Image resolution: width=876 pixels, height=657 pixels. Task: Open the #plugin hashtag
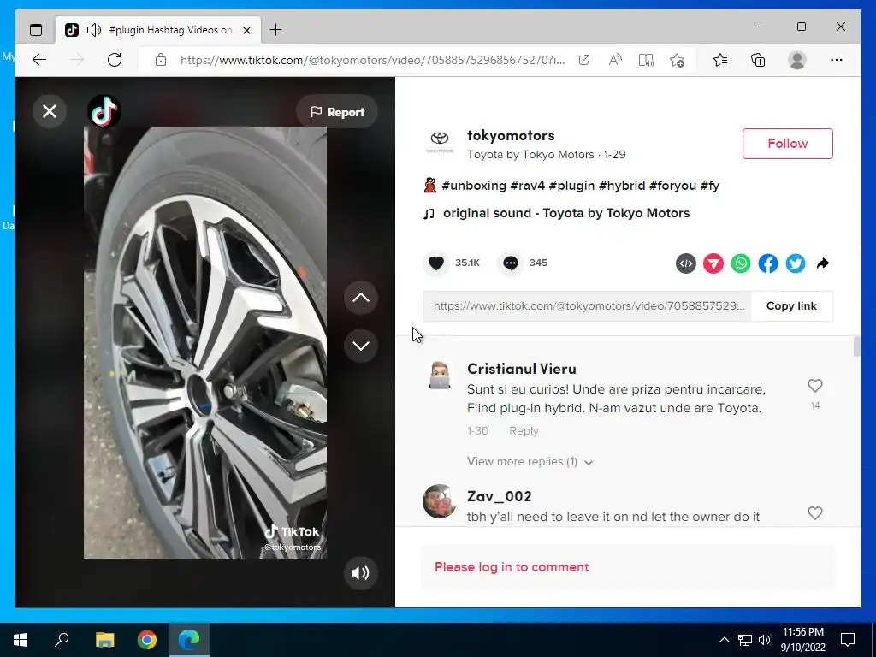(571, 186)
